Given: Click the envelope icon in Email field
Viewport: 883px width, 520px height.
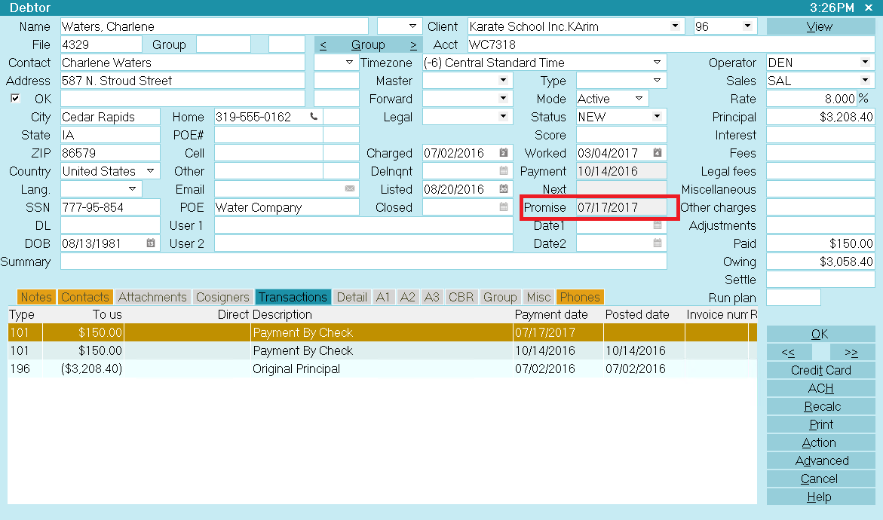Looking at the screenshot, I should [x=350, y=189].
